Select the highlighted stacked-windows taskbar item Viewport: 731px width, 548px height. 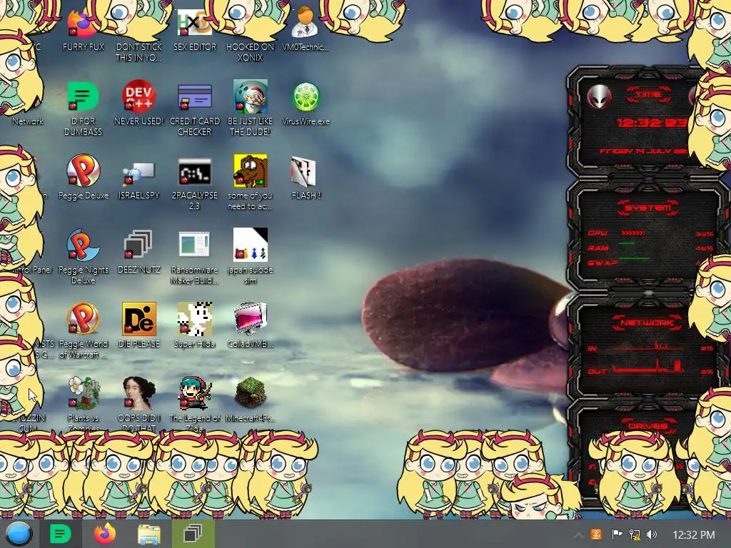[x=193, y=534]
